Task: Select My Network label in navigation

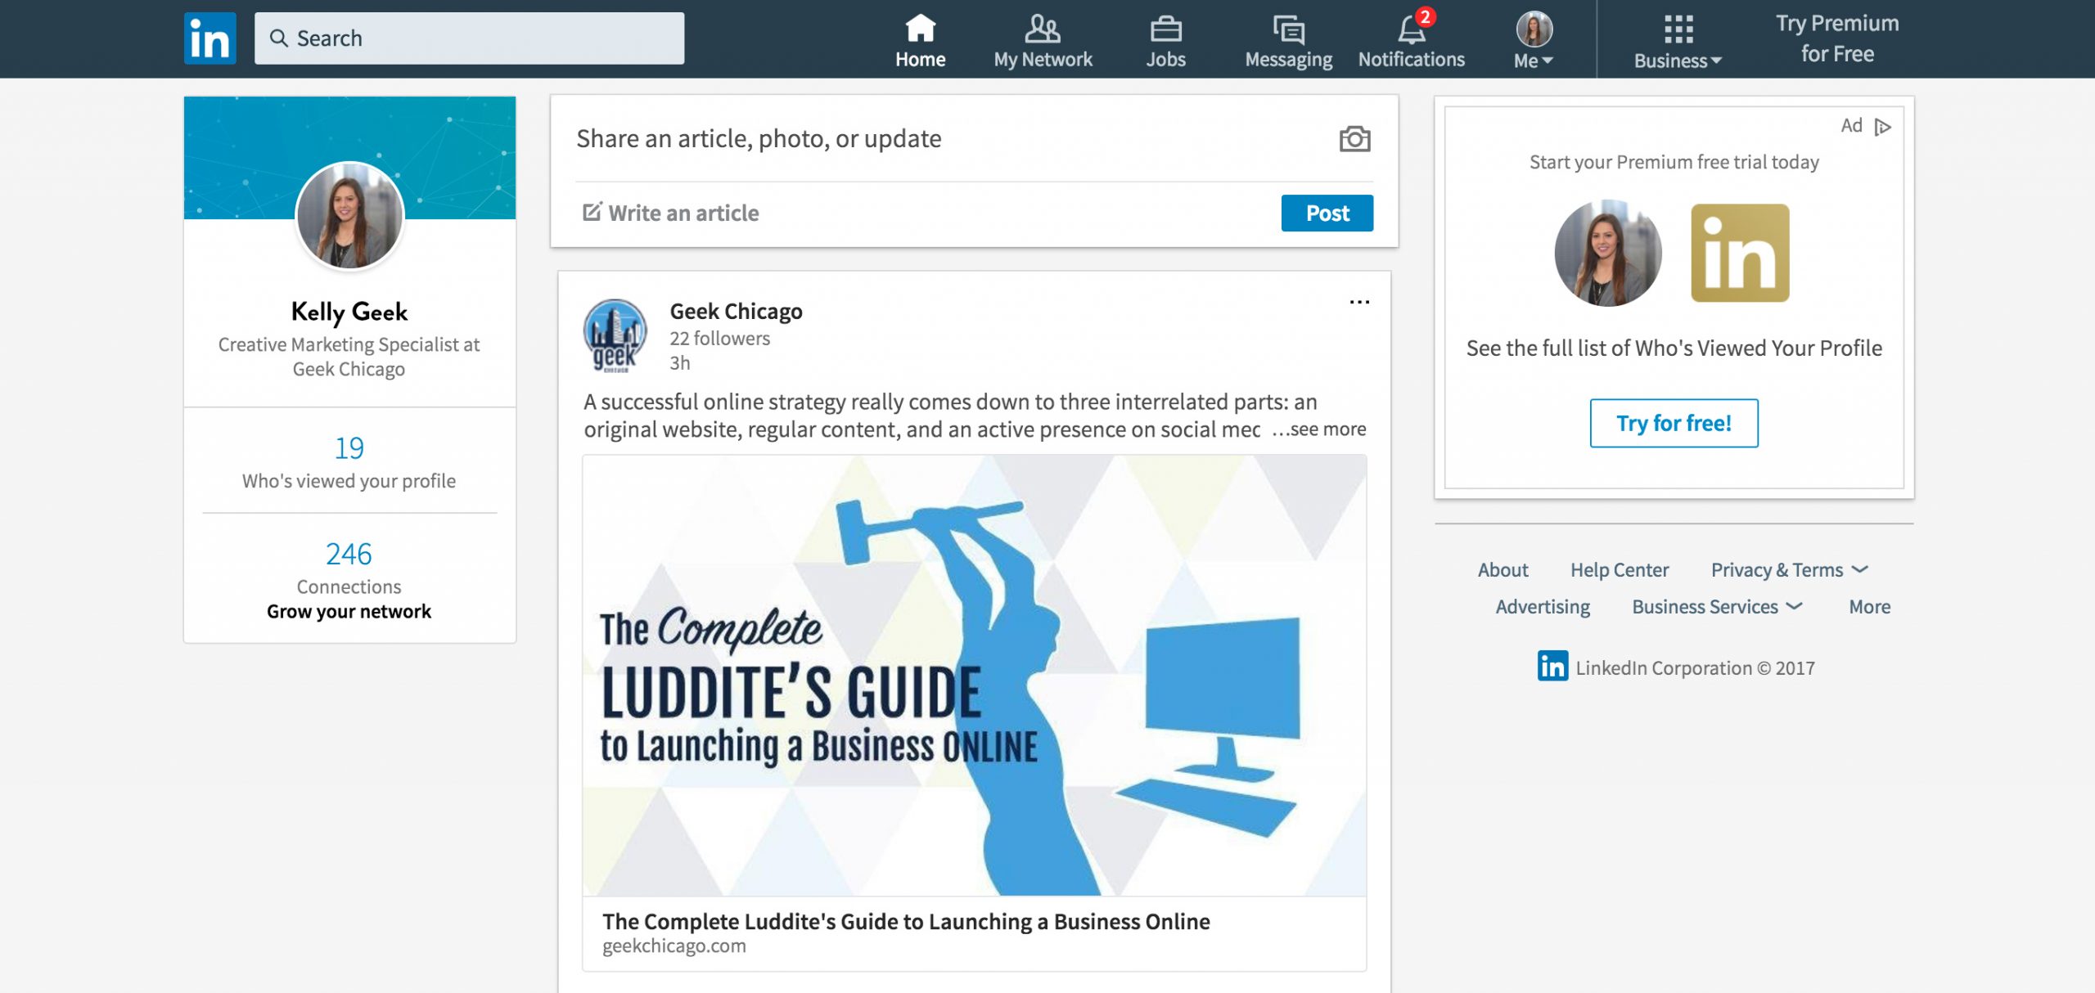Action: 1043,60
